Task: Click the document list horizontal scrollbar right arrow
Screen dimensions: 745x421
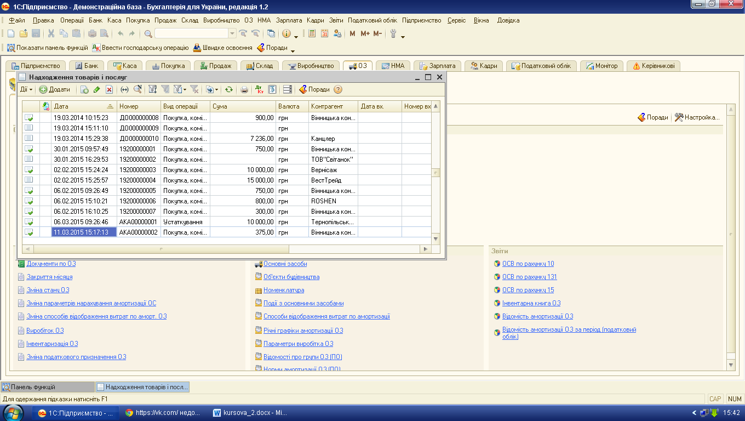Action: click(x=426, y=249)
